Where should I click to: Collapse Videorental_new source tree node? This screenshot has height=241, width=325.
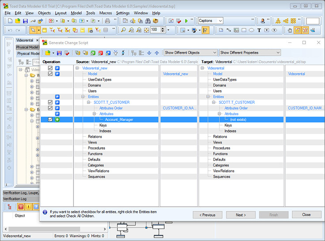[x=77, y=68]
